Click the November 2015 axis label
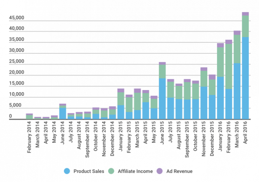The width and height of the screenshot is (259, 182). (x=203, y=139)
